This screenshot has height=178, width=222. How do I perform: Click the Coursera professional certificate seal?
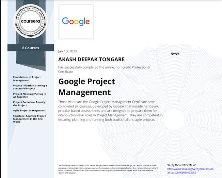point(30,21)
